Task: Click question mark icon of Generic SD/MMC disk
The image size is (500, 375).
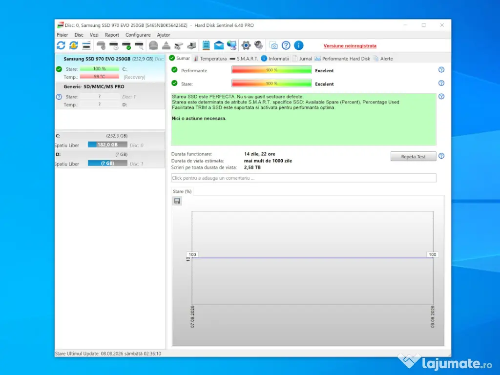Action: tap(59, 97)
